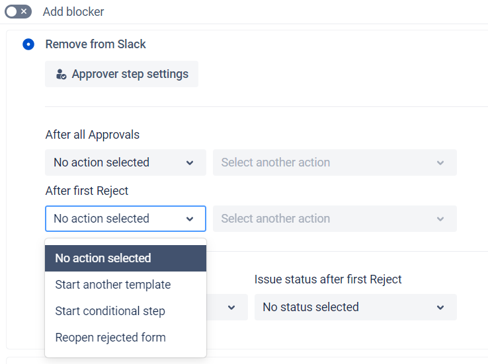
Task: Open Select another action under After first Reject
Action: click(335, 219)
